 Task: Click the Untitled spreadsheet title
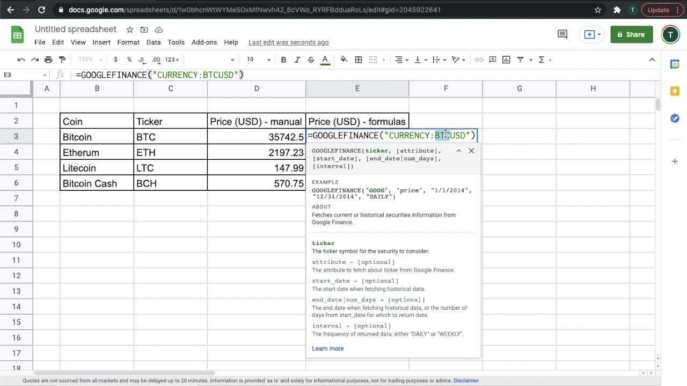pyautogui.click(x=76, y=29)
